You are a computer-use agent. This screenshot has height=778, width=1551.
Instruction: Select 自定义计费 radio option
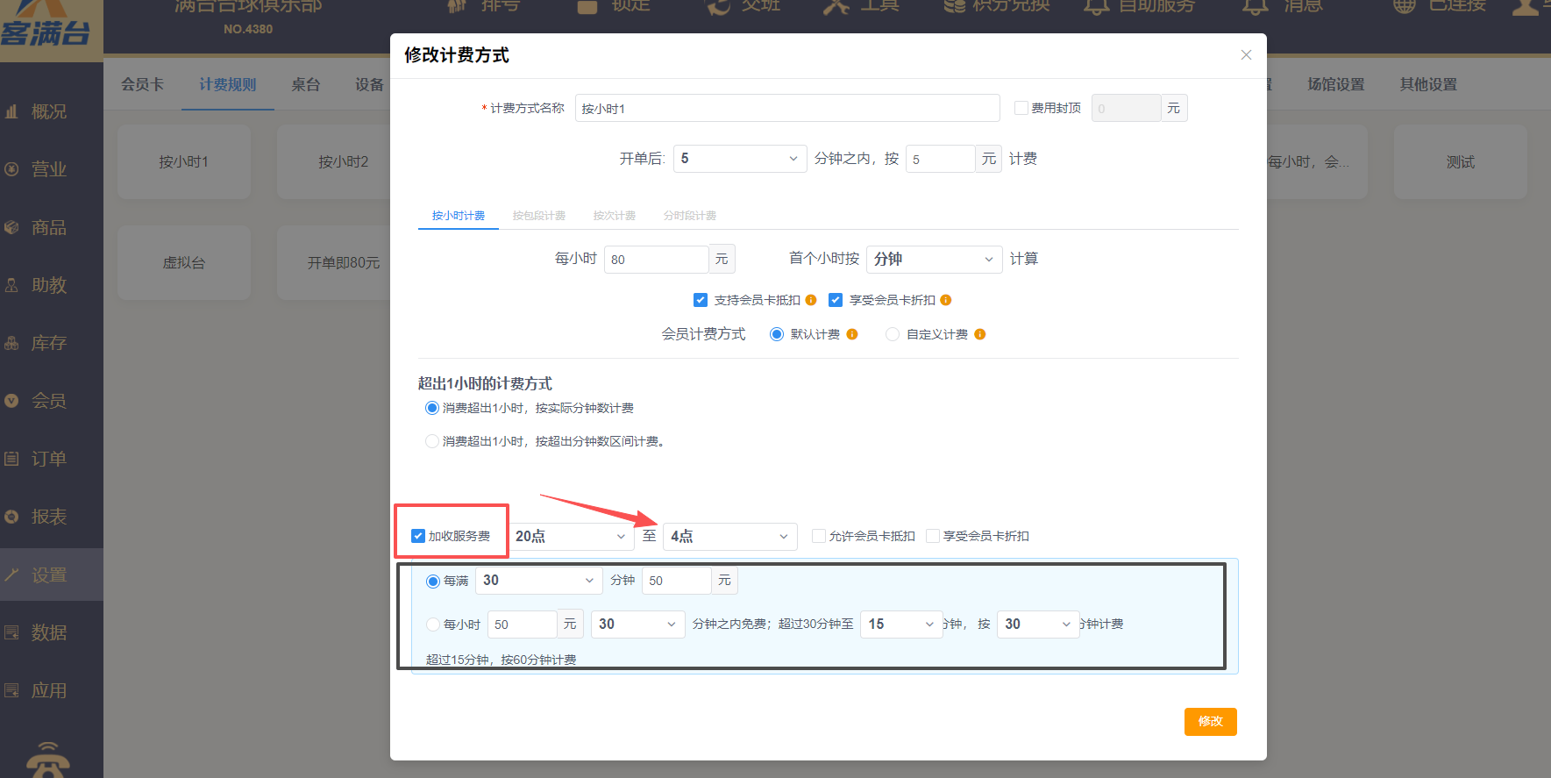(x=893, y=334)
